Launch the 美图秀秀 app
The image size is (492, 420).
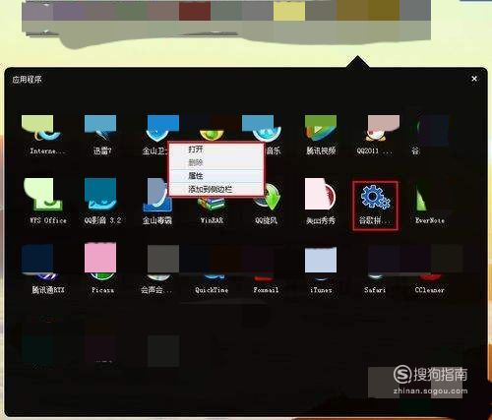point(320,194)
